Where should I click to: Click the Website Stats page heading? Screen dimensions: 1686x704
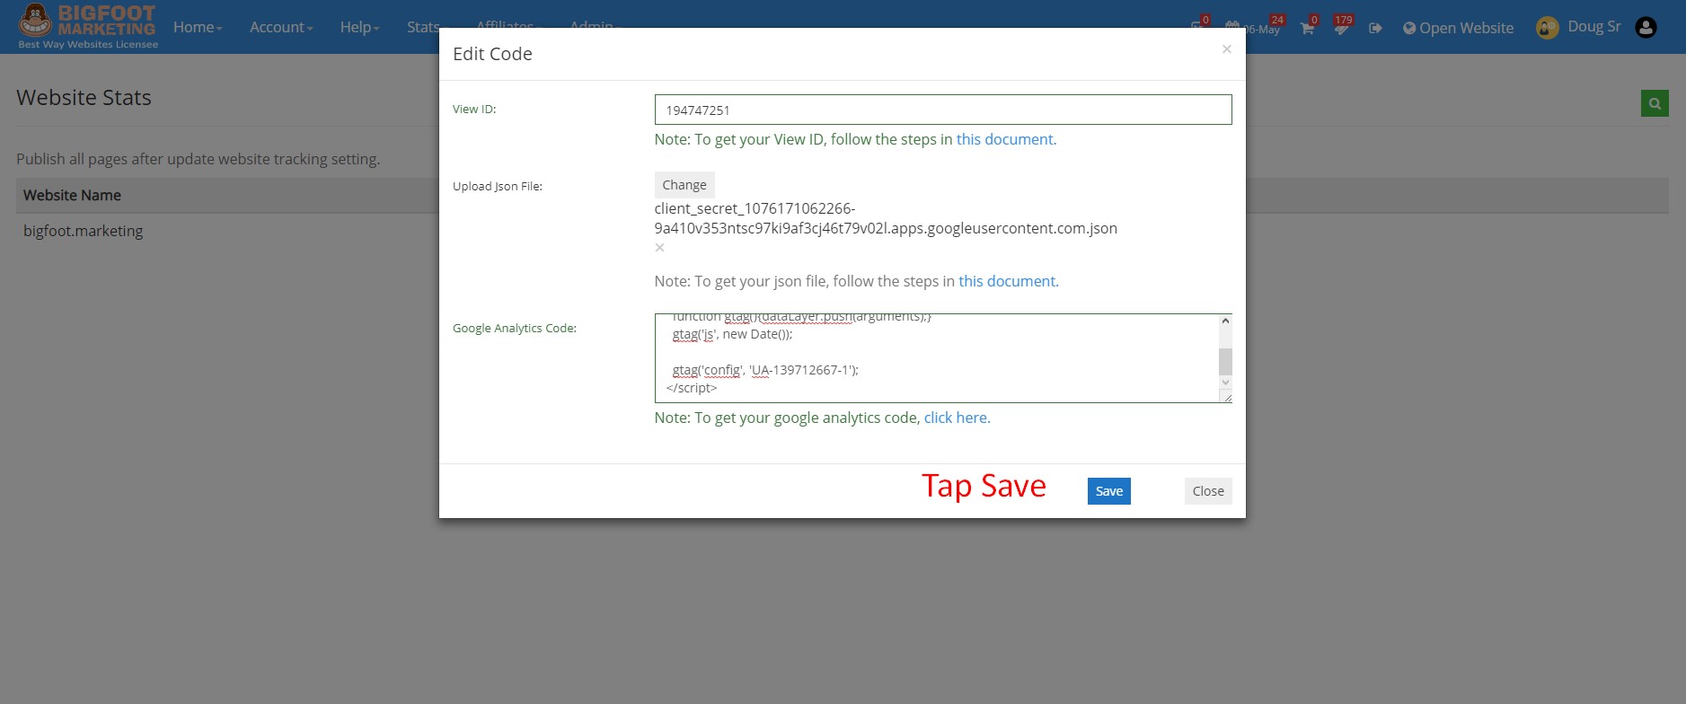84,97
